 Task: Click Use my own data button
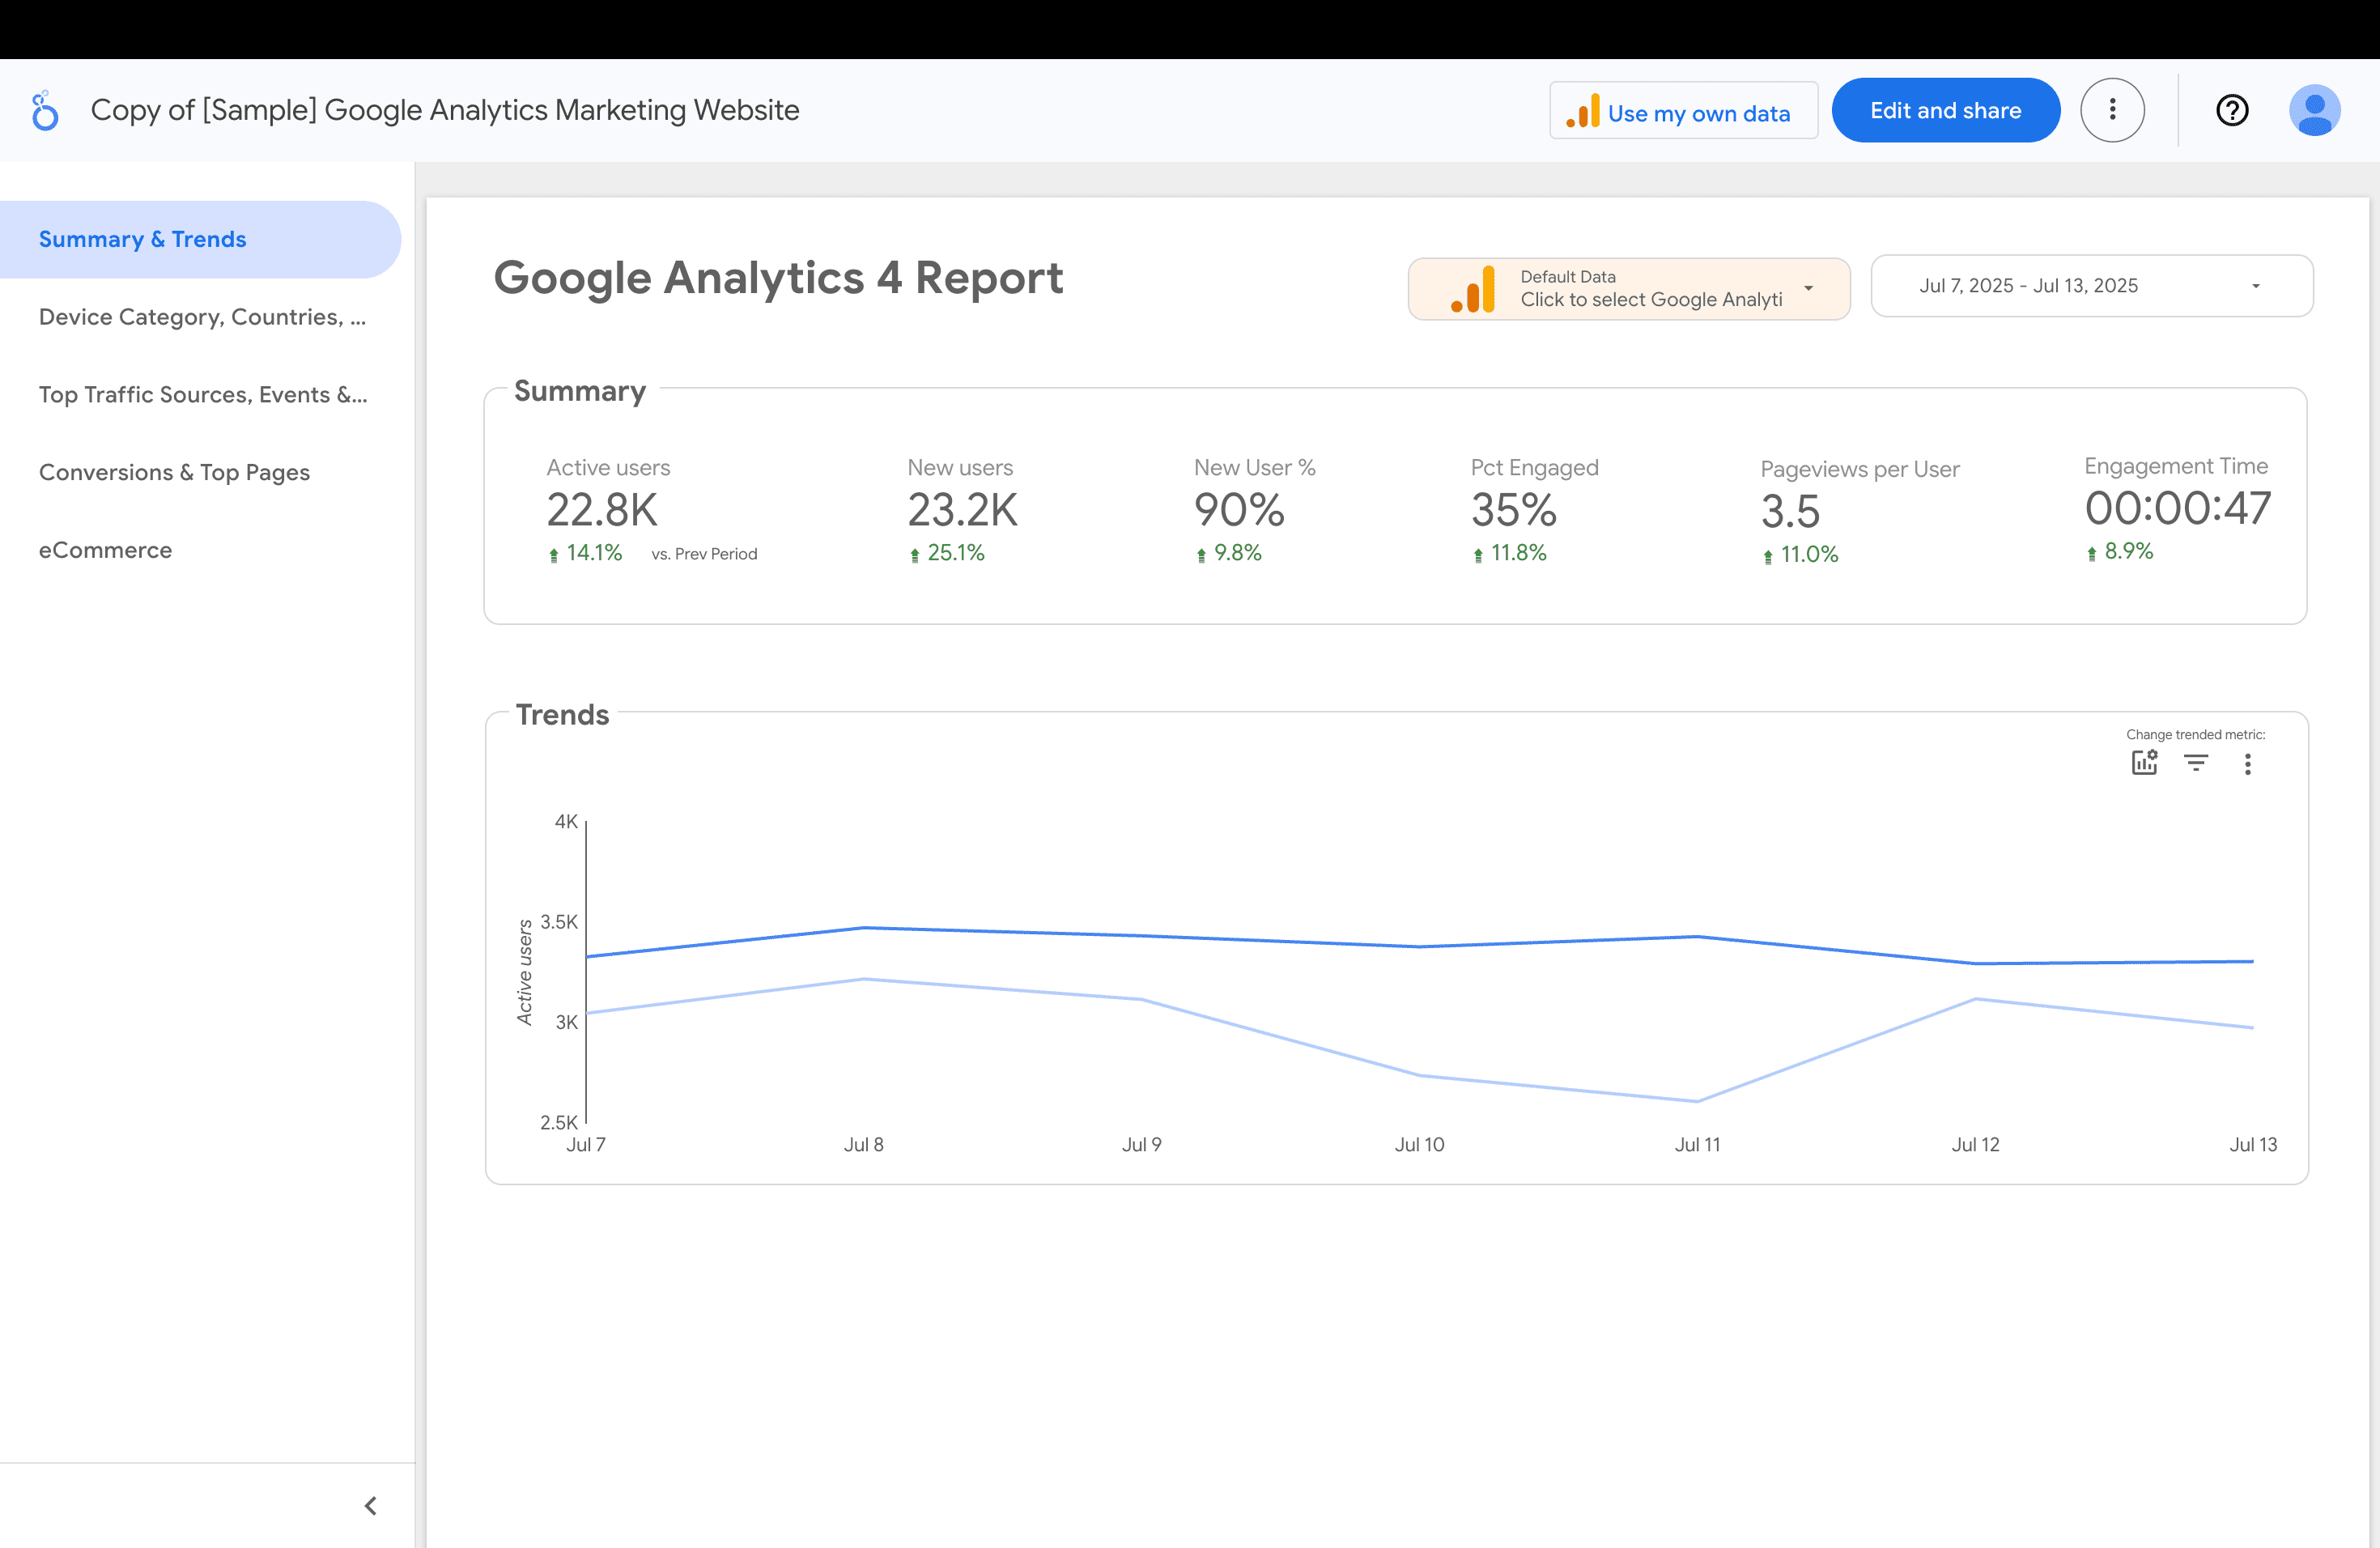point(1683,112)
